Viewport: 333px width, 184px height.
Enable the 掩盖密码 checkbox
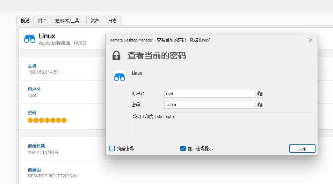click(x=112, y=148)
